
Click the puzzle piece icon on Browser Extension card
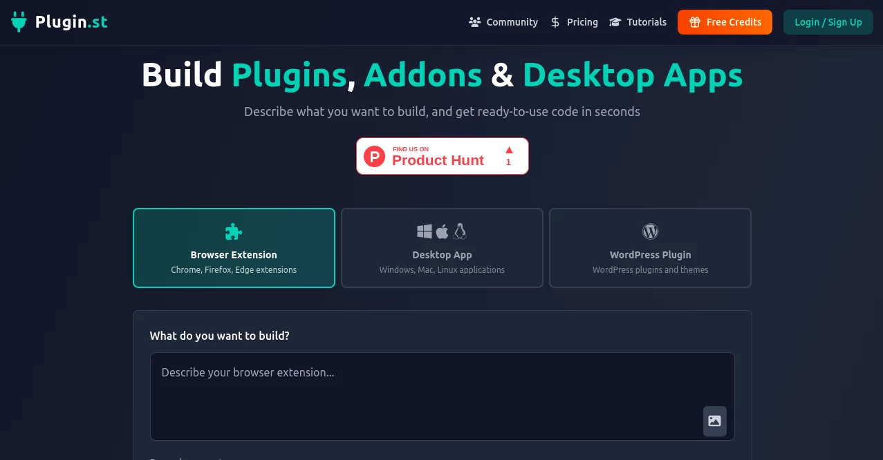pyautogui.click(x=233, y=231)
